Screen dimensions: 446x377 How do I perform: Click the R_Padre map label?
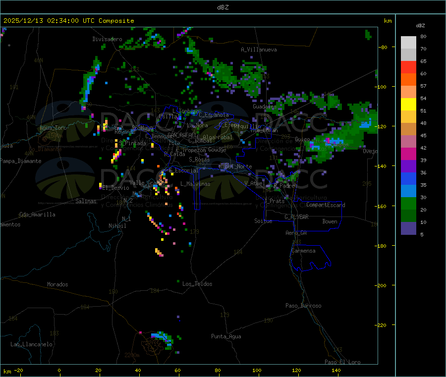(284, 186)
